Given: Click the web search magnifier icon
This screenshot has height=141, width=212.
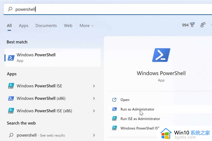Looking at the screenshot, I should point(11,135).
